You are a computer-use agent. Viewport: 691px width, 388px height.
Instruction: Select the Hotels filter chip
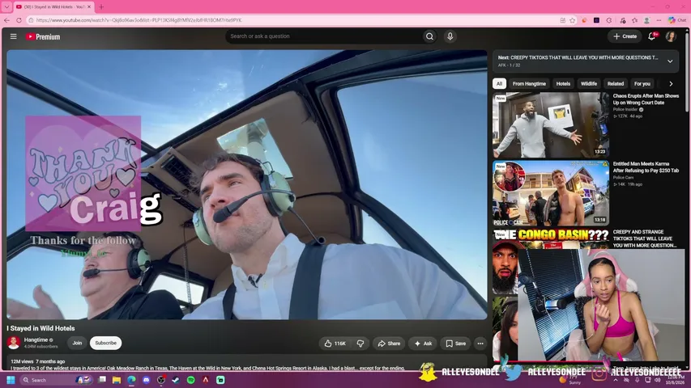click(x=563, y=83)
